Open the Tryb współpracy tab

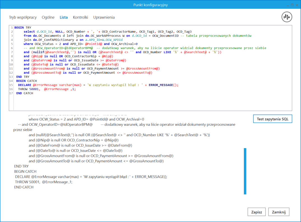pos(23,17)
